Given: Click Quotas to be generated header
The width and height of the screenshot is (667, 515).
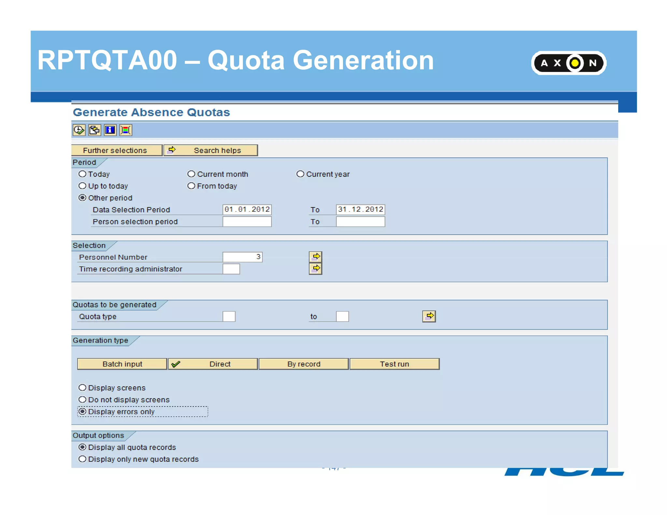Looking at the screenshot, I should click(115, 305).
